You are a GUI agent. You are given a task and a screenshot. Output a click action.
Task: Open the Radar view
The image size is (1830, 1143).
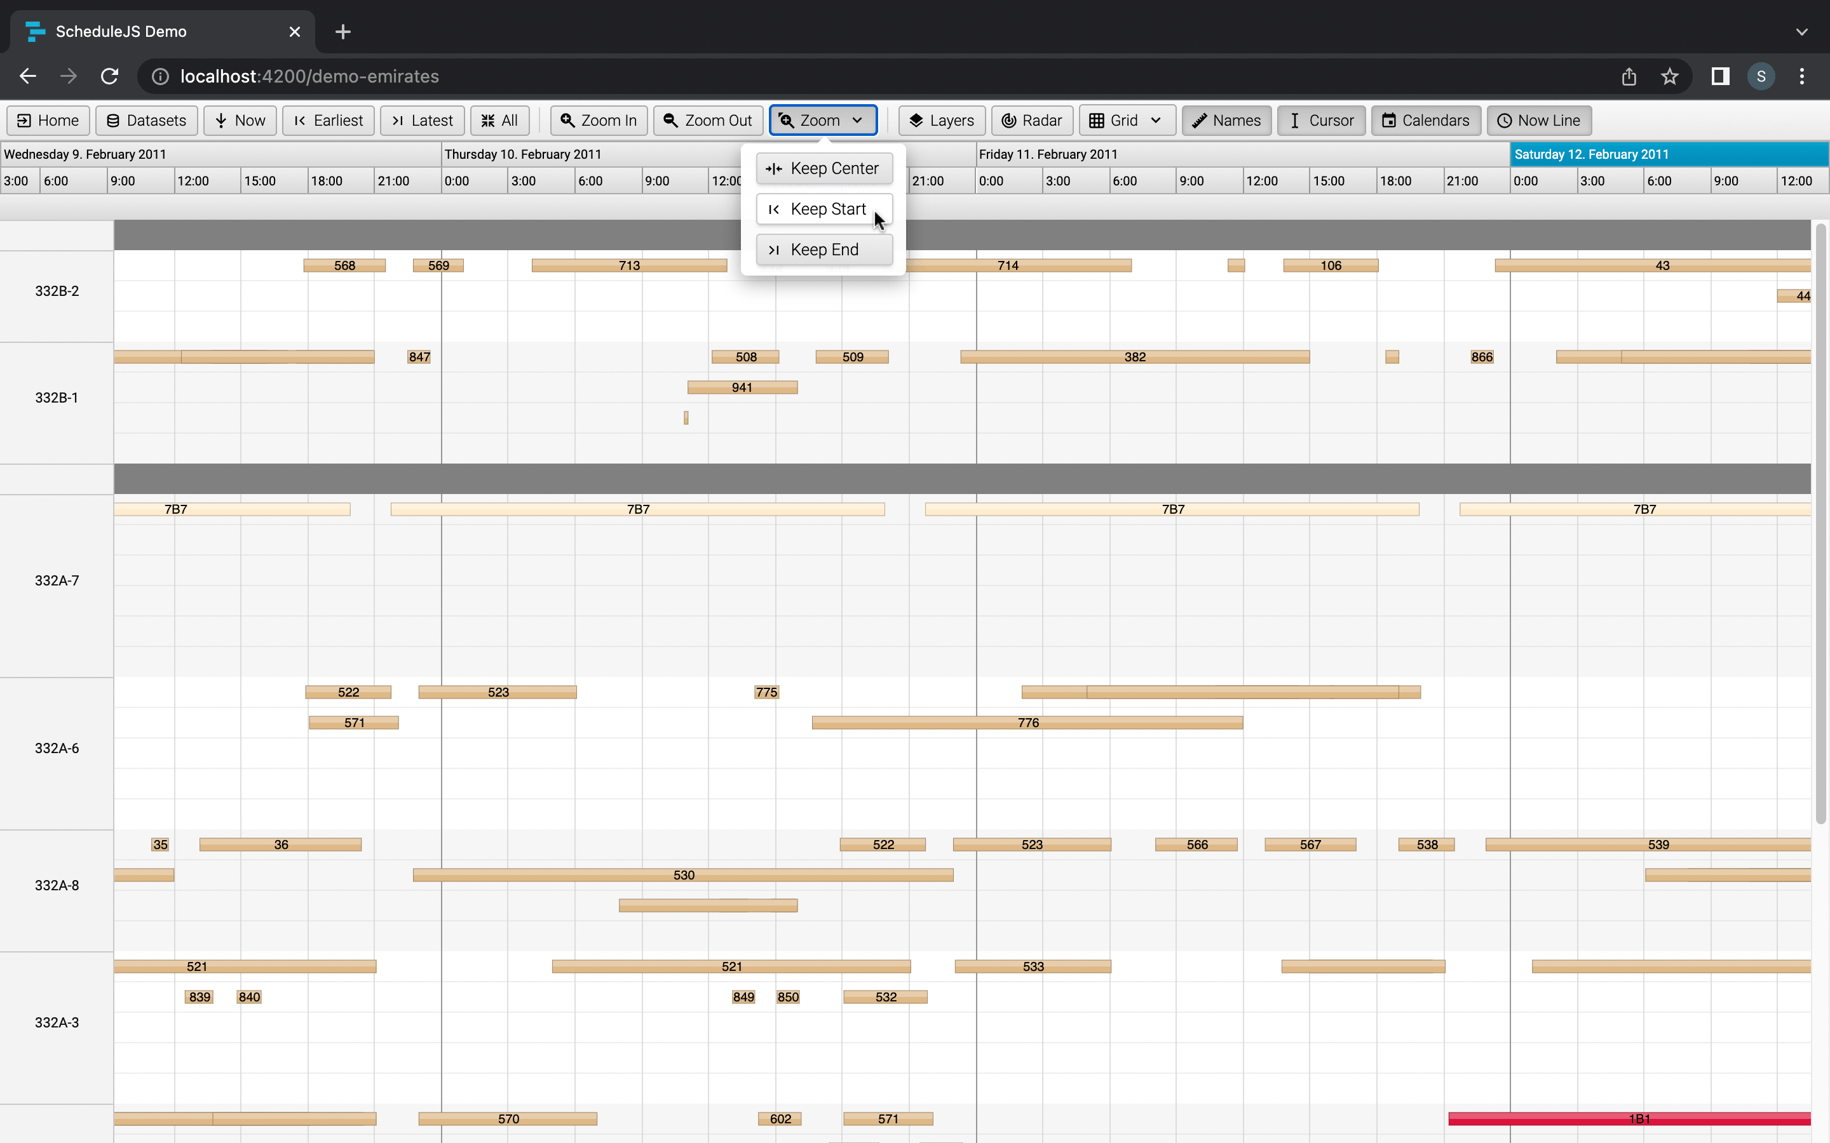(1031, 120)
